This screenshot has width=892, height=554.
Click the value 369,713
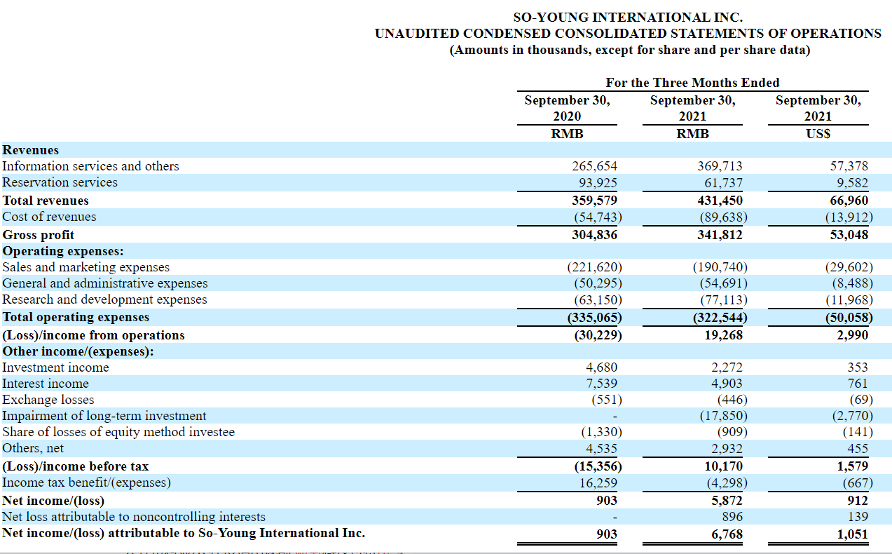[720, 166]
